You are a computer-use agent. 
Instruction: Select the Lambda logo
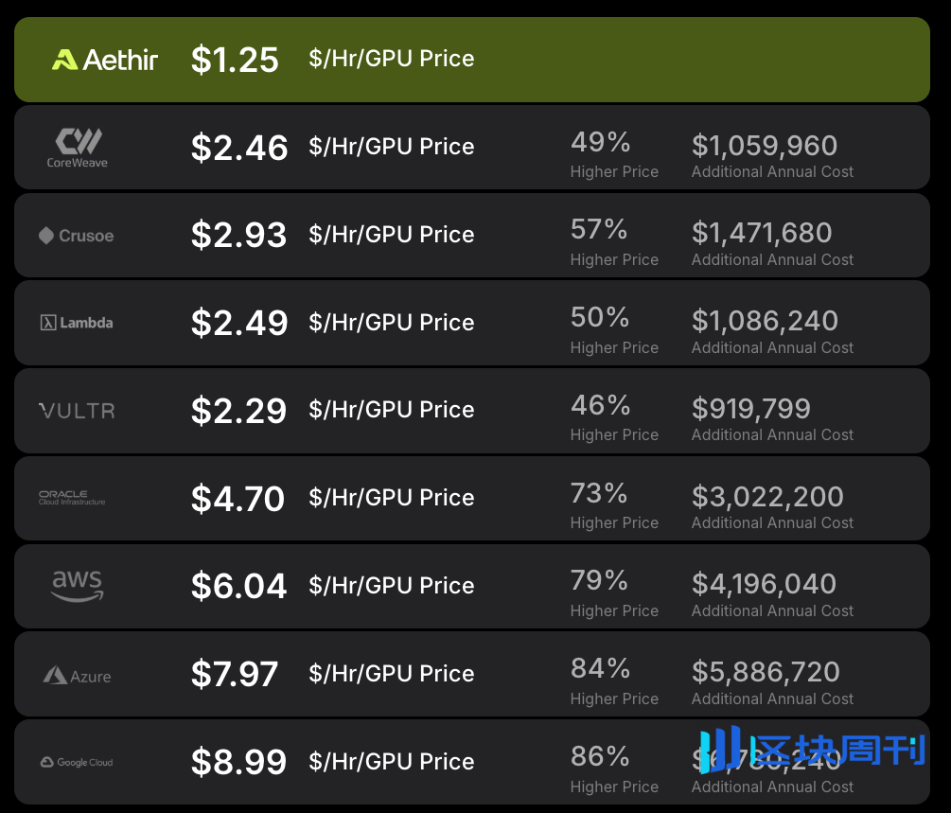tap(77, 323)
